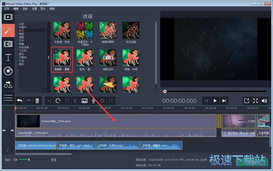Enter fullscreen preview mode

(x=256, y=101)
